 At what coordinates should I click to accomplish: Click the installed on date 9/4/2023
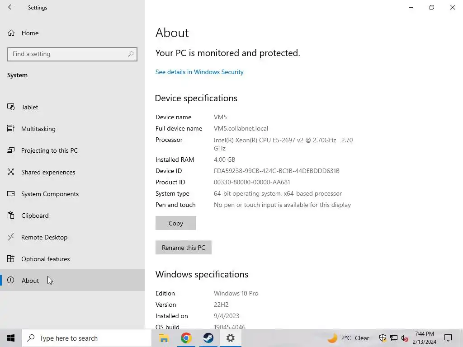pyautogui.click(x=227, y=316)
